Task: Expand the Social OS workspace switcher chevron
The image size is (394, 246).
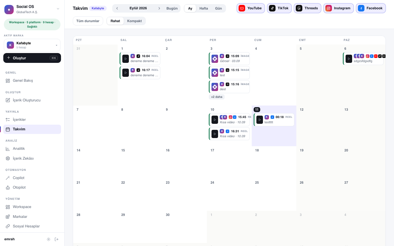Action: 58,9
